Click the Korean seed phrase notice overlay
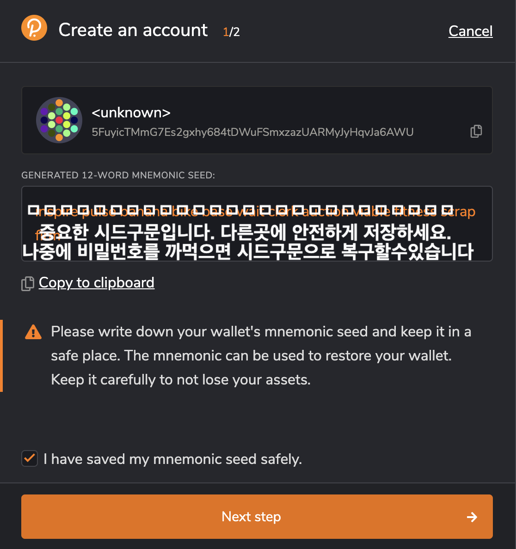 (248, 242)
